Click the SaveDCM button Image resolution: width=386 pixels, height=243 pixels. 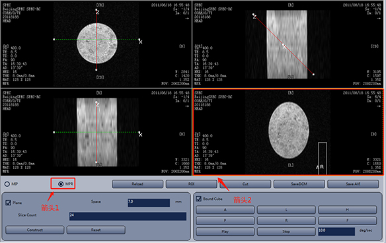(x=299, y=184)
